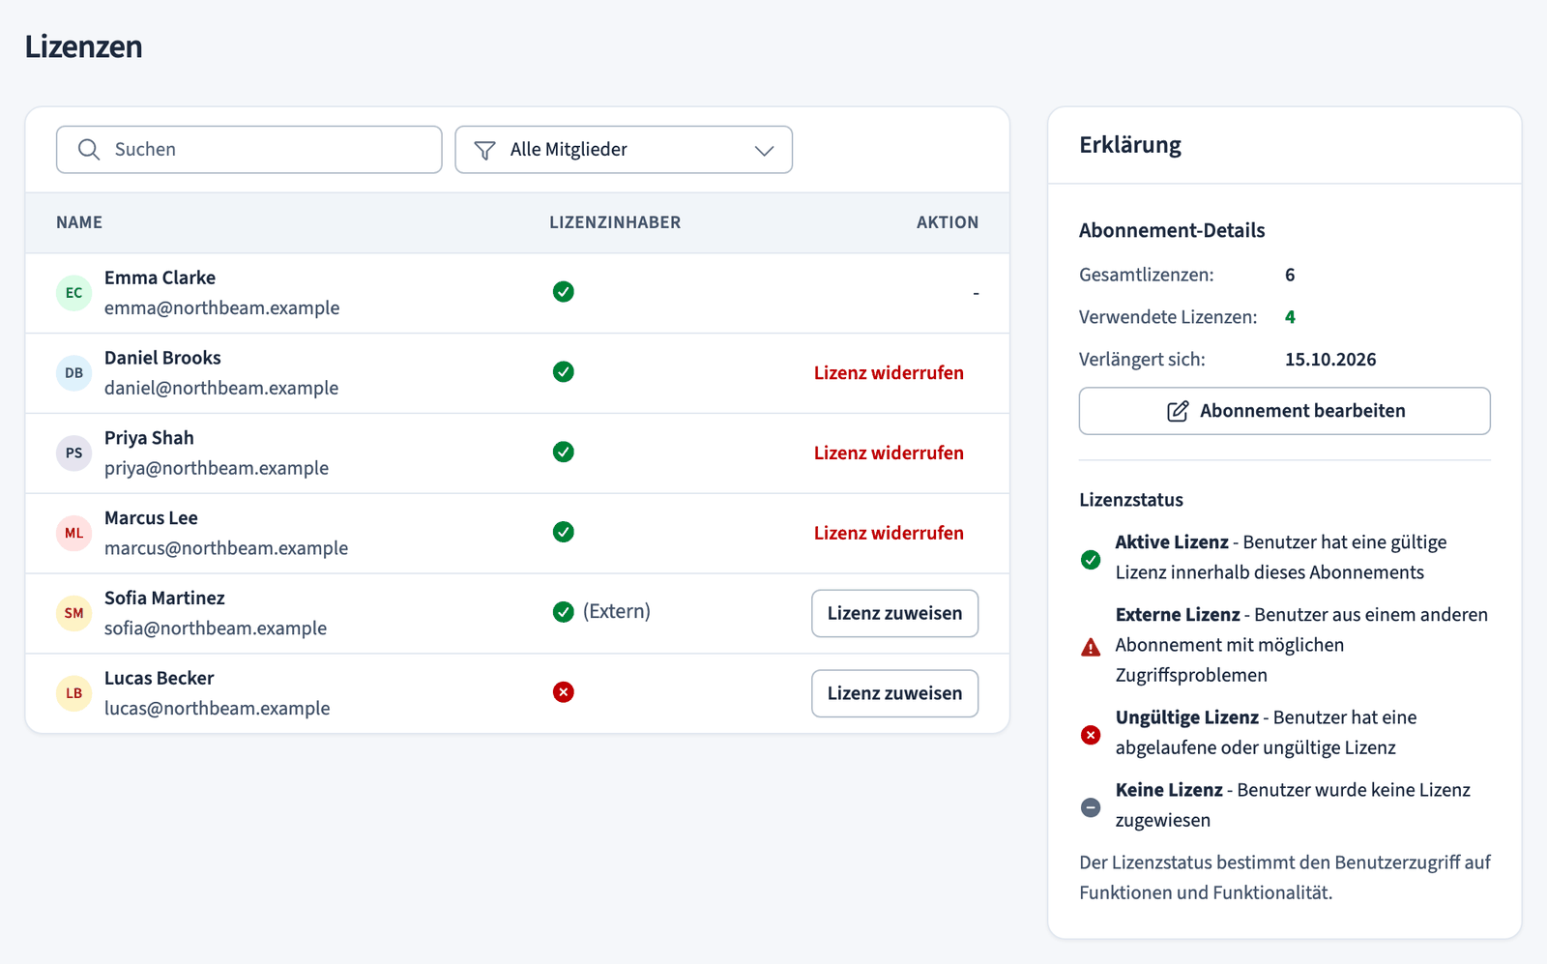Click the email lucas@northbeam.example

point(218,709)
